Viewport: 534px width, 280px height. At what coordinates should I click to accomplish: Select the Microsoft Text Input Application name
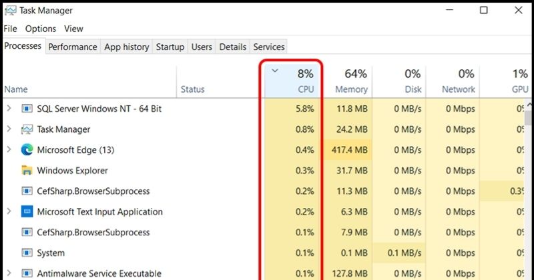99,211
